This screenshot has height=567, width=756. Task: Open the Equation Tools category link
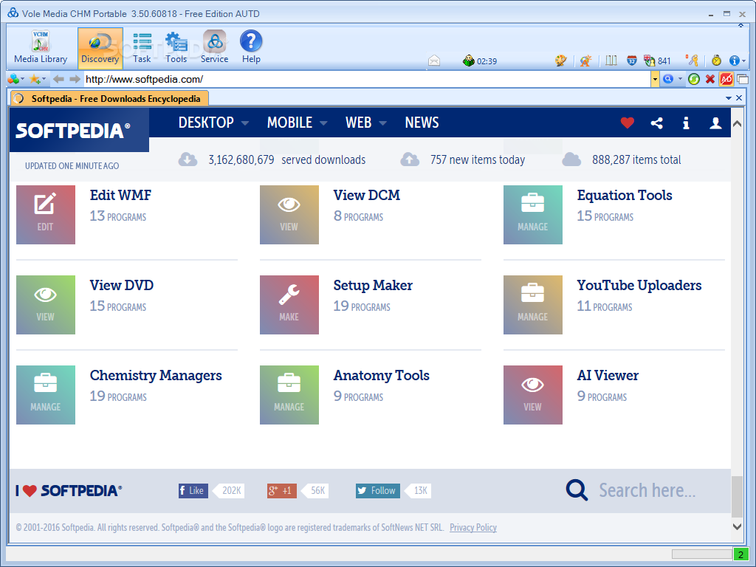[x=625, y=195]
